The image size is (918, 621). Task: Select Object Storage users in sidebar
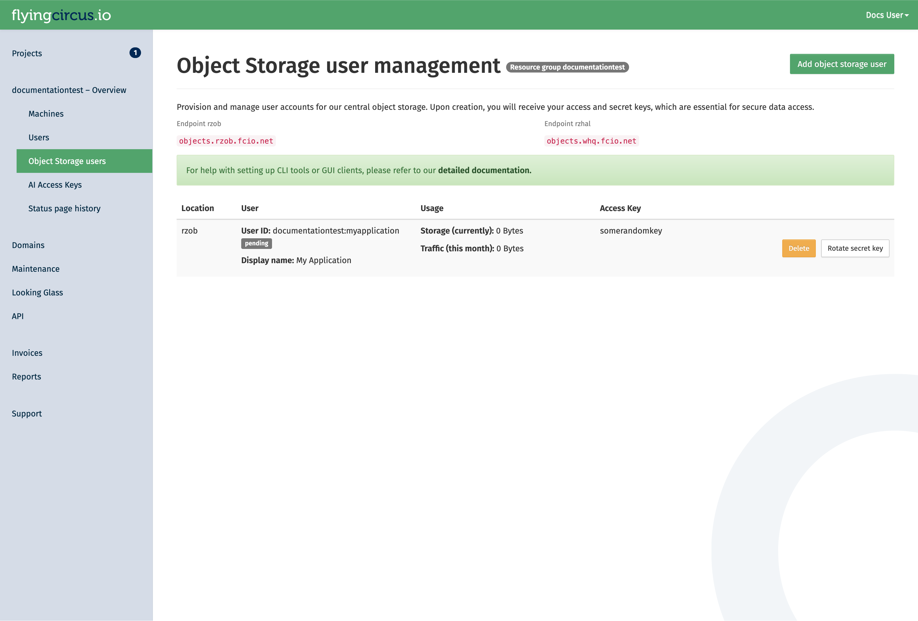pos(84,161)
